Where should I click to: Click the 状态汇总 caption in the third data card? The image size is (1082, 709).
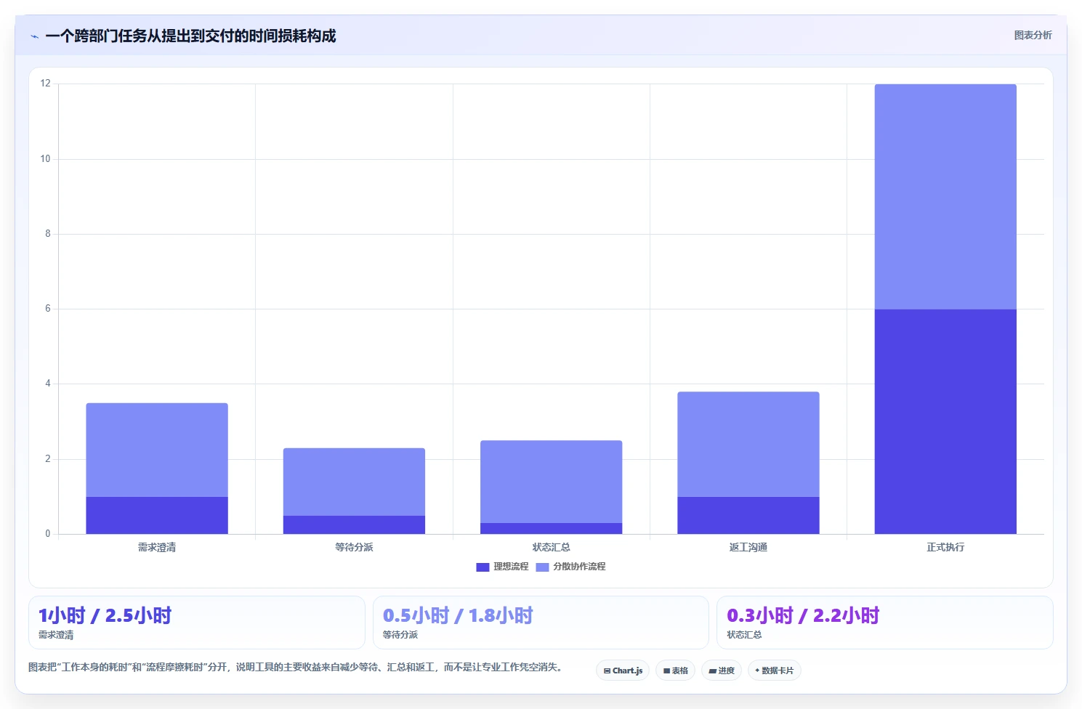point(745,635)
